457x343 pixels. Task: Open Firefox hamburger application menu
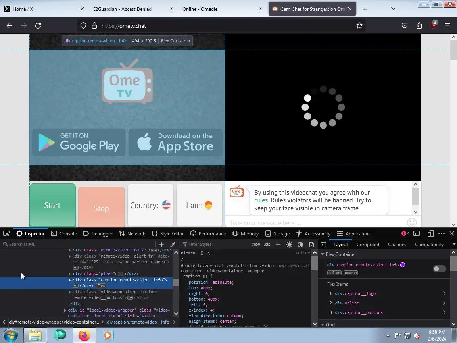447,26
